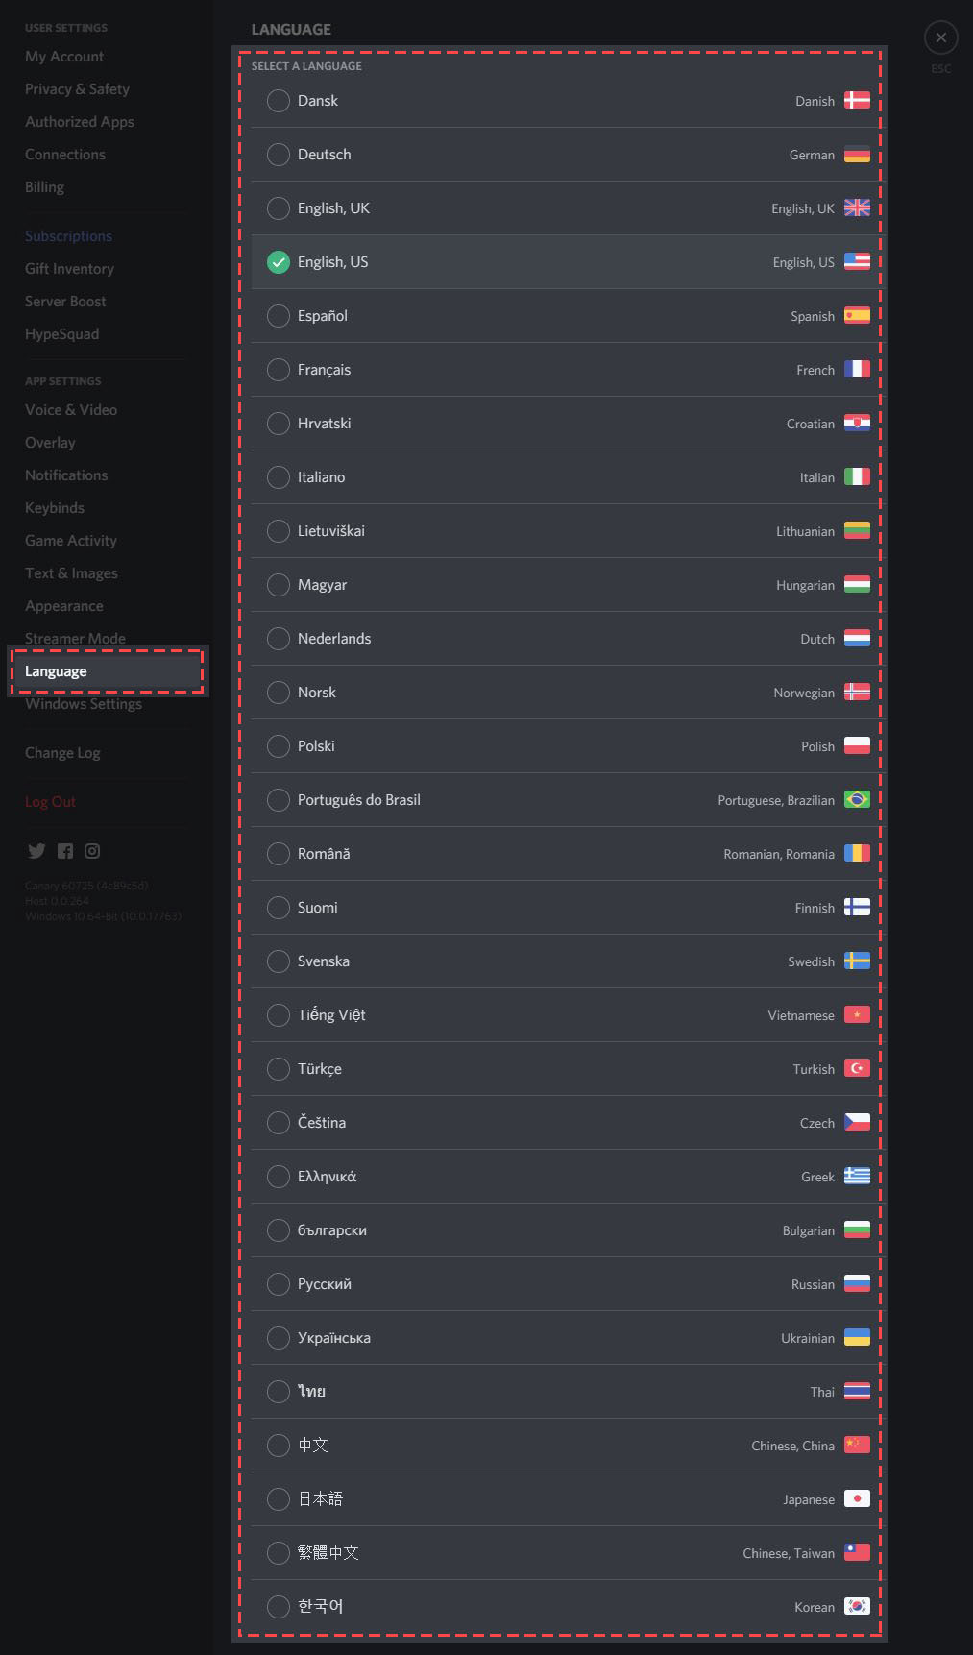
Task: Open the Change Log
Action: point(62,753)
